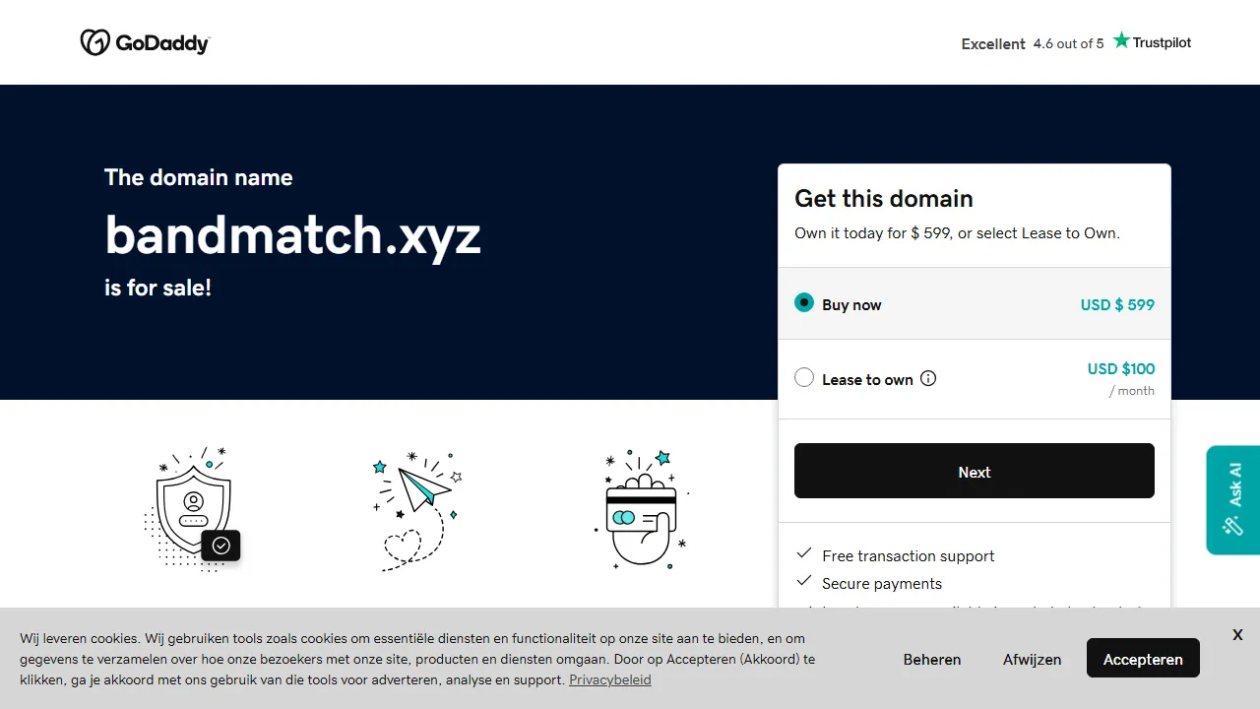This screenshot has width=1260, height=709.
Task: Select the Buy now option
Action: (804, 302)
